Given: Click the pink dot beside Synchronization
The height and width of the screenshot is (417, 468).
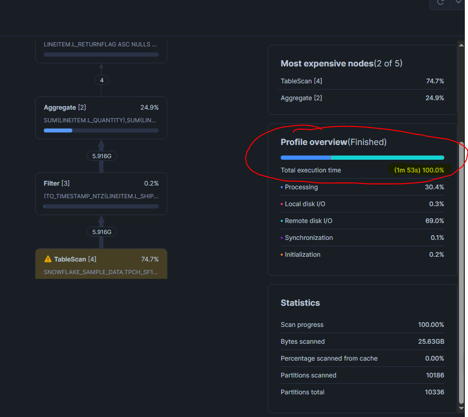Looking at the screenshot, I should click(x=283, y=238).
